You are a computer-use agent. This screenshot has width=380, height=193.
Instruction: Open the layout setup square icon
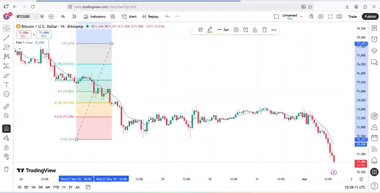pyautogui.click(x=277, y=16)
